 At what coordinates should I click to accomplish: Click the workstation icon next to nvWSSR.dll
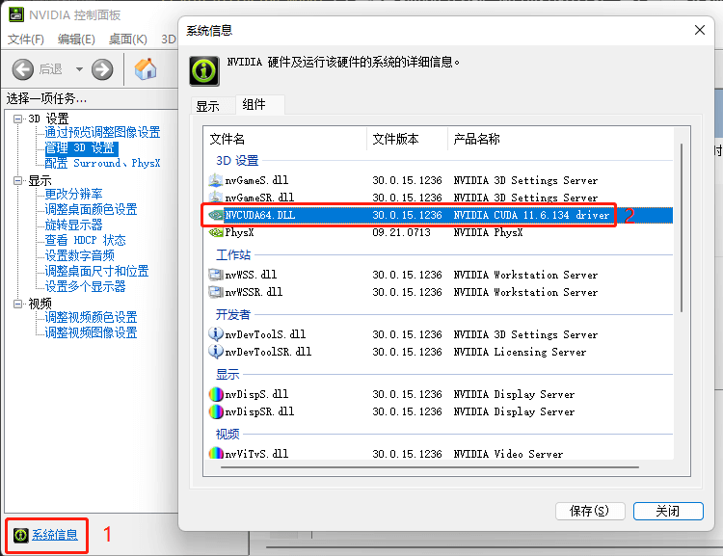tap(216, 292)
